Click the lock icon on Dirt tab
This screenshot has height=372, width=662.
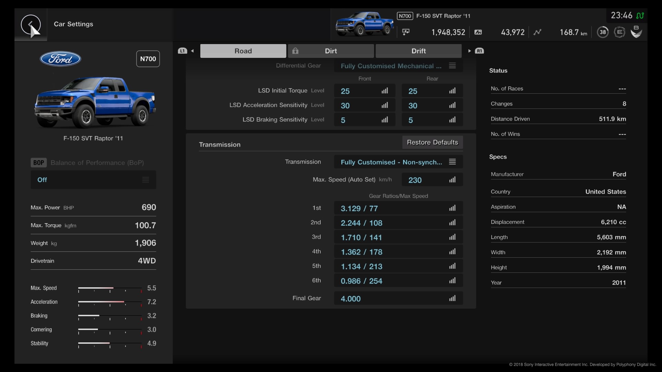point(295,51)
